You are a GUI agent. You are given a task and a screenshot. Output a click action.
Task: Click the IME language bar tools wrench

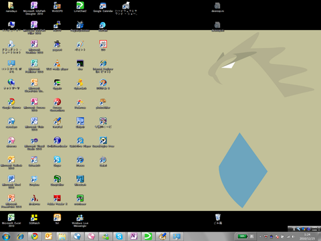(298, 229)
